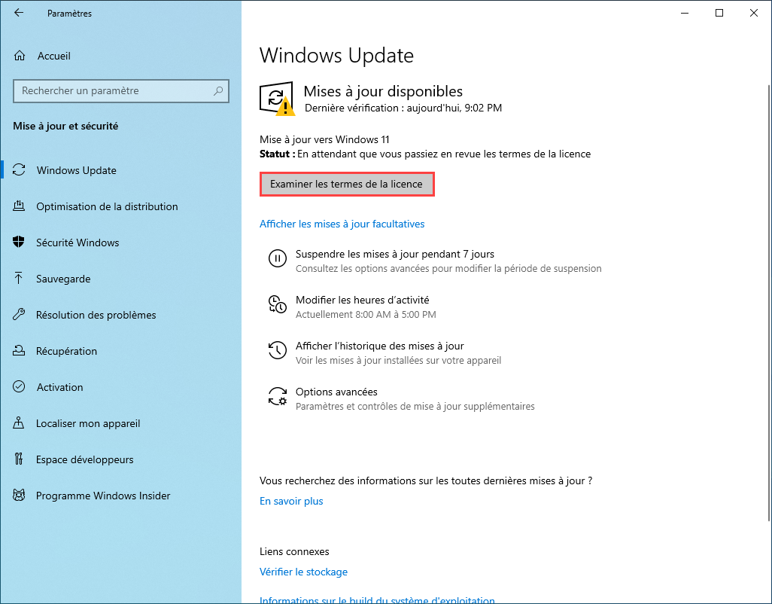
Task: Open Localiser mon appareil
Action: (87, 423)
